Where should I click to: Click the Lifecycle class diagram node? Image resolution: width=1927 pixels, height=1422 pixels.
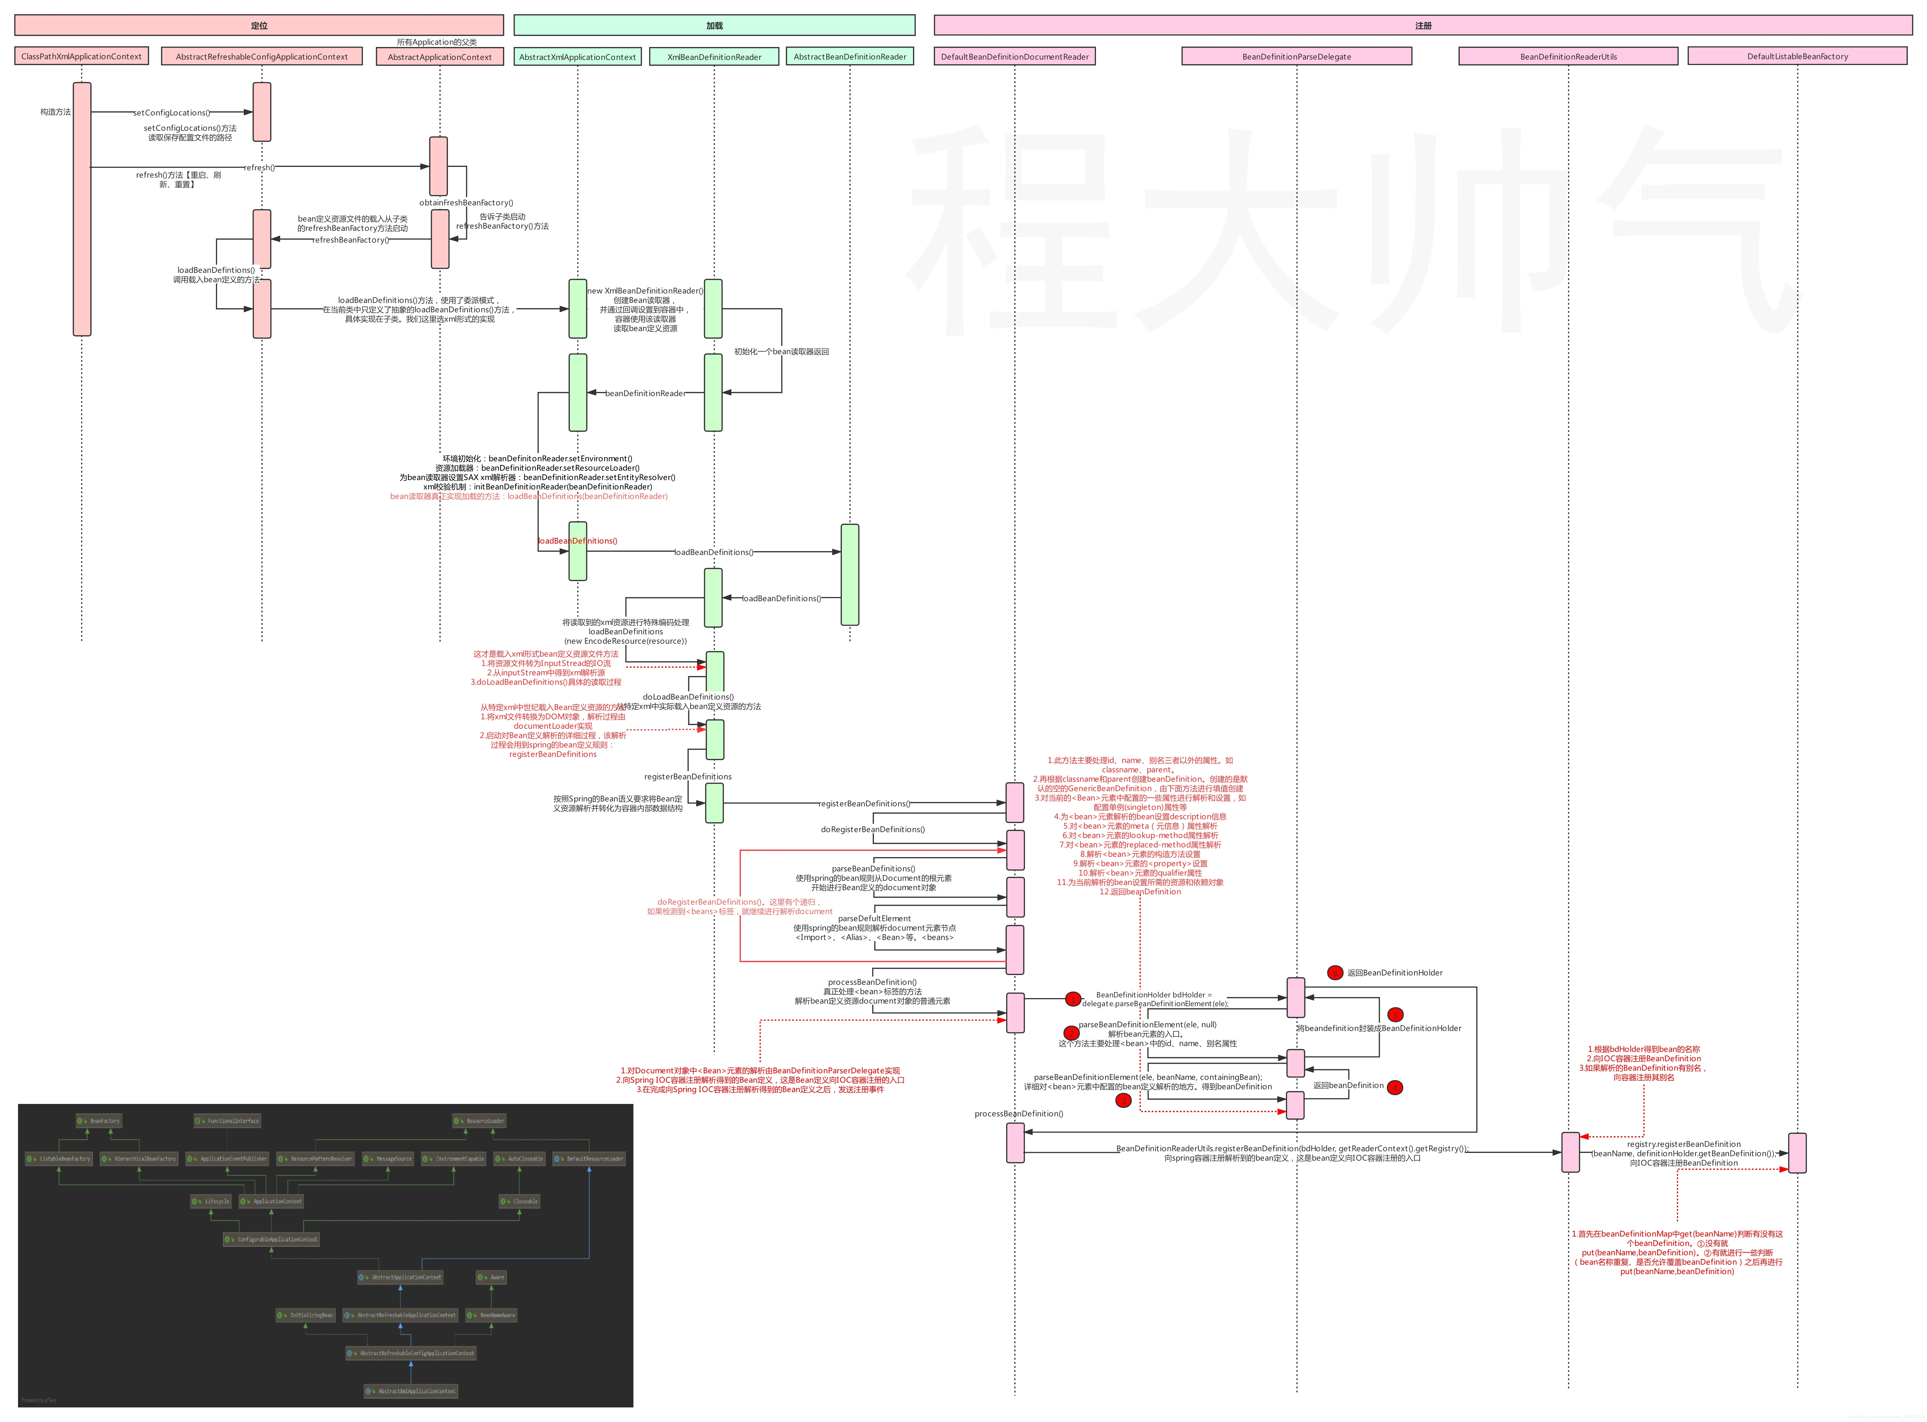(x=211, y=1201)
